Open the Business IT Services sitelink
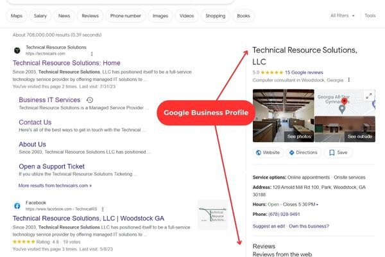This screenshot has height=257, width=385. pyautogui.click(x=49, y=100)
